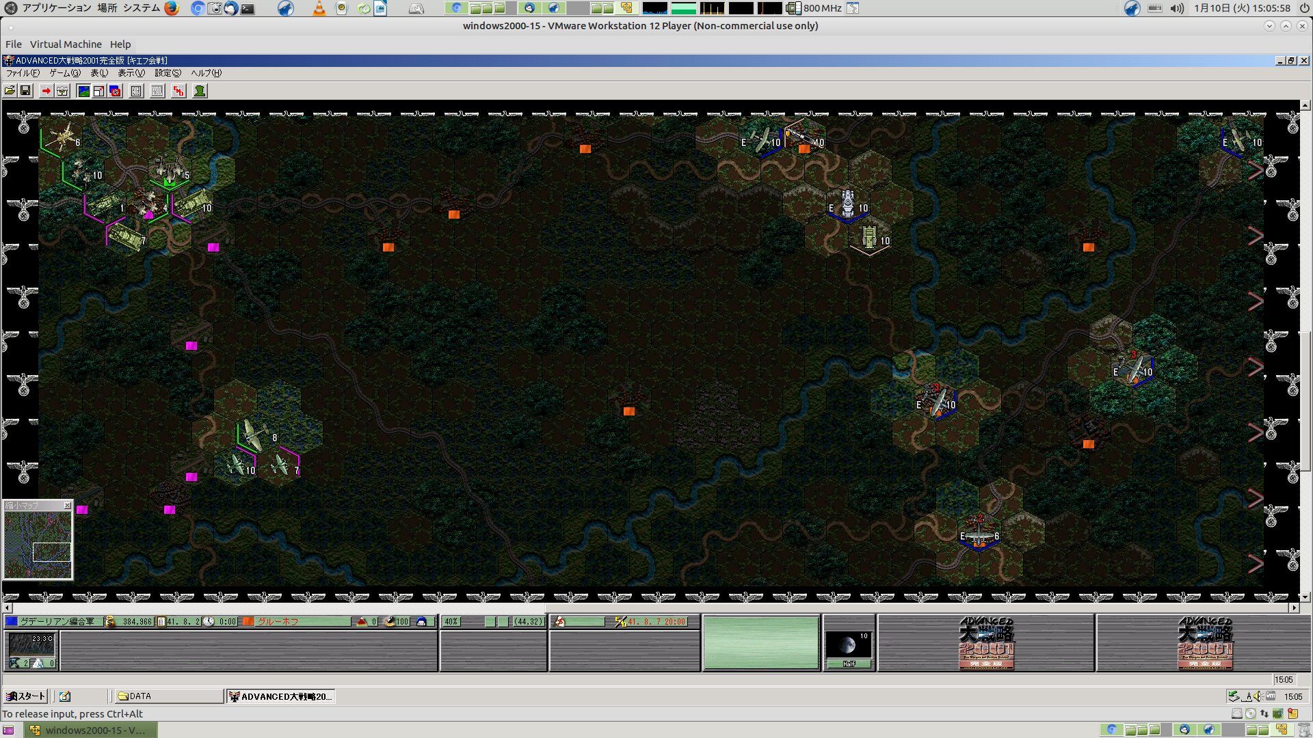Viewport: 1313px width, 738px height.
Task: Click the clock icon in status bar
Action: tap(209, 622)
